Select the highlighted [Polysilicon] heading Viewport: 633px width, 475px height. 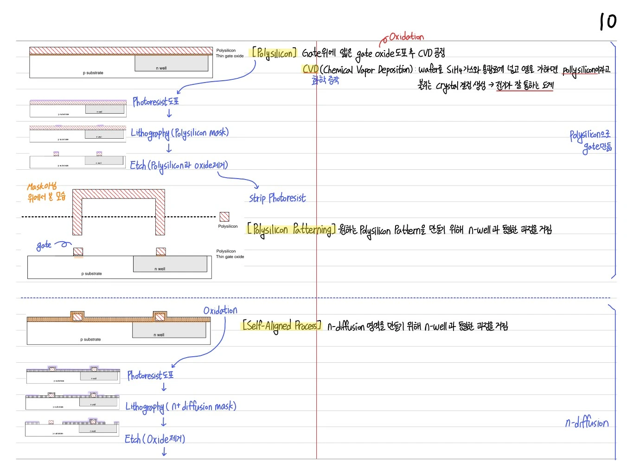coord(274,53)
